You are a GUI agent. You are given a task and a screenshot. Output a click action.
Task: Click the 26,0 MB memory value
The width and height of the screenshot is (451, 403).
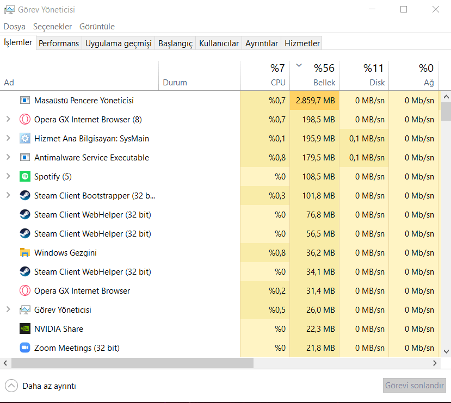pyautogui.click(x=320, y=310)
